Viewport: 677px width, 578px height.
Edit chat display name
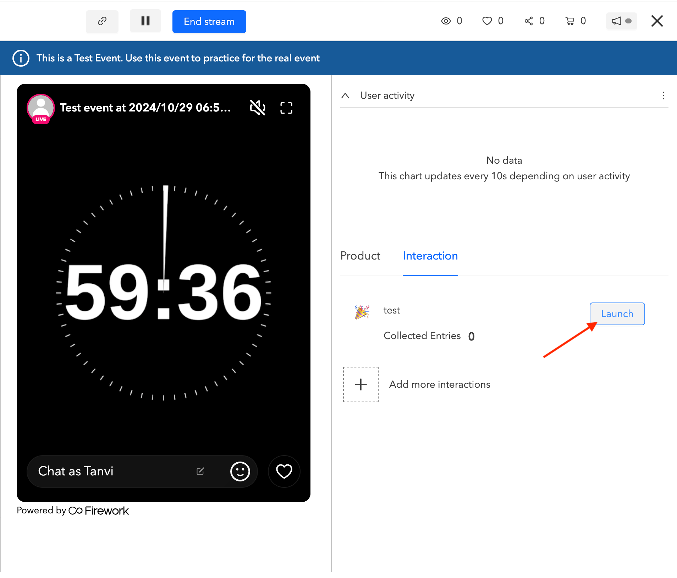(x=200, y=471)
